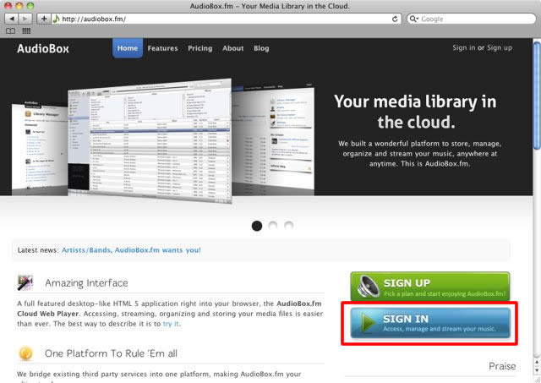The height and width of the screenshot is (383, 541).
Task: Click the magic wand Amazing Interface icon
Action: coord(25,282)
